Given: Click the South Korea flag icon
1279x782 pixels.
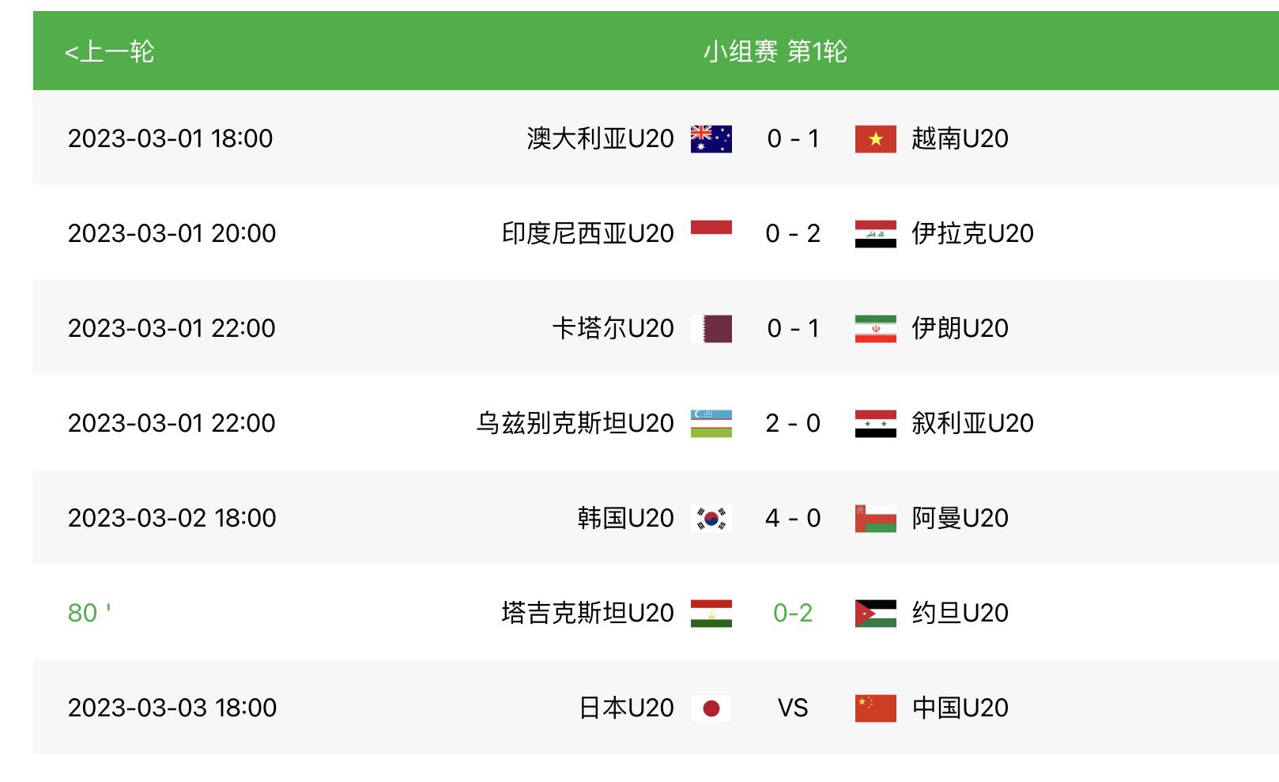Looking at the screenshot, I should coord(711,519).
